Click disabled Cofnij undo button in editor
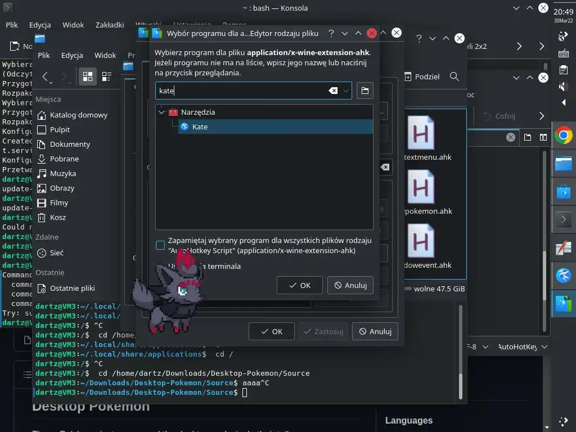This screenshot has width=576, height=432. tap(499, 116)
